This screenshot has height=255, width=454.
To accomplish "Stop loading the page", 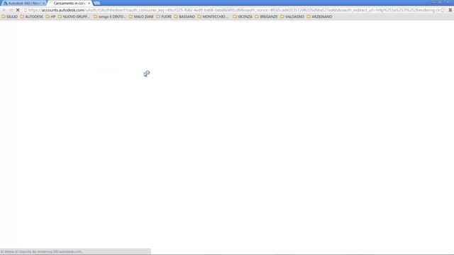I will [18, 10].
